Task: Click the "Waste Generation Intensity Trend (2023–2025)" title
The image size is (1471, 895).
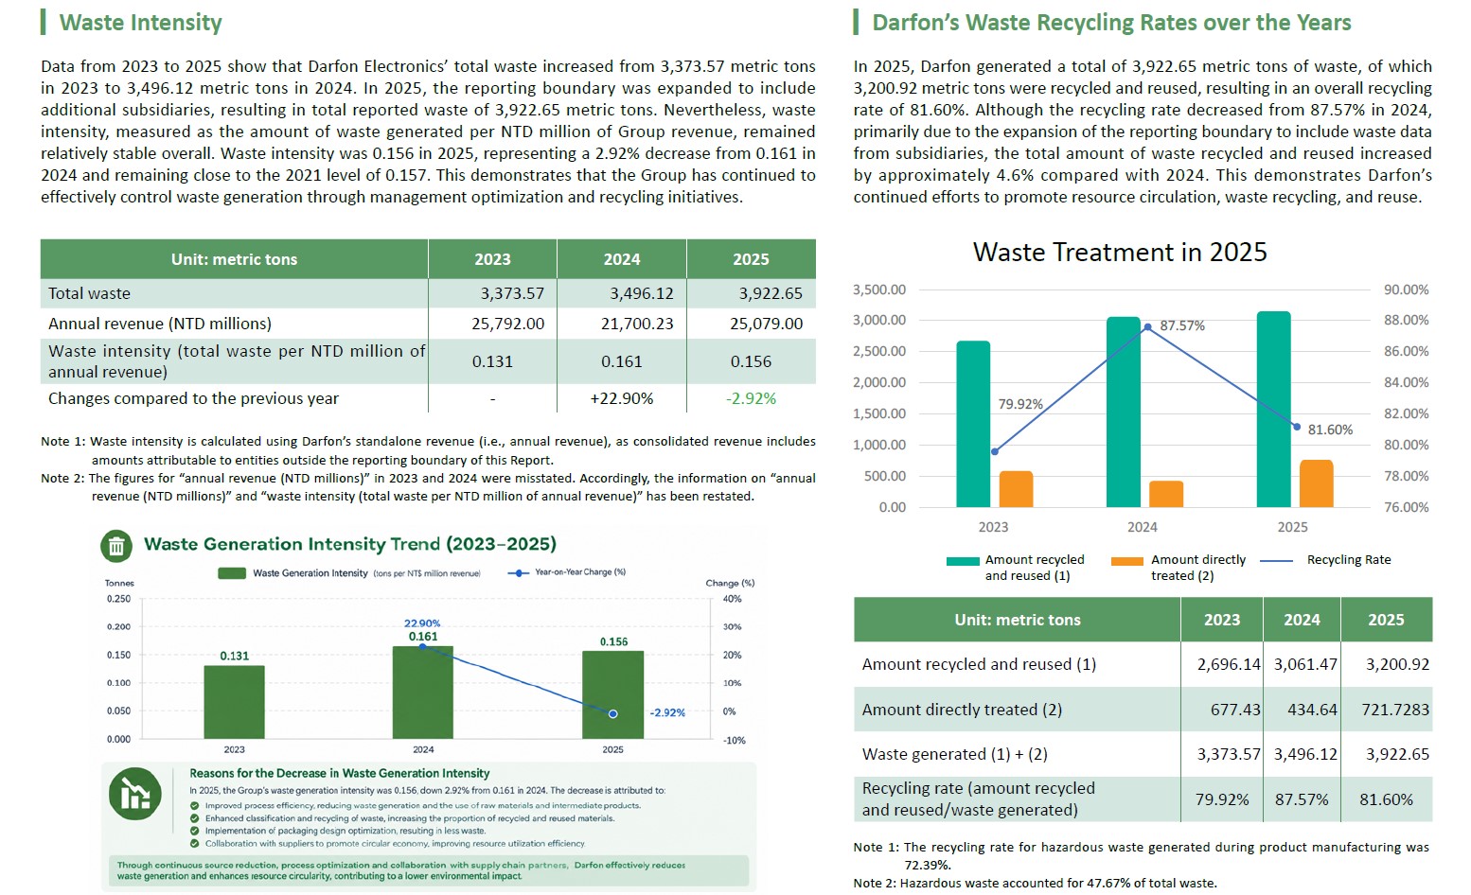Action: (x=350, y=544)
